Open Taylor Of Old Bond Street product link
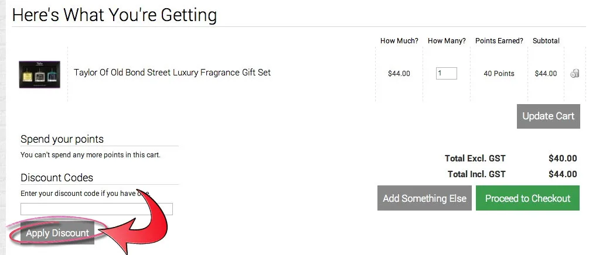589x255 pixels. [172, 73]
